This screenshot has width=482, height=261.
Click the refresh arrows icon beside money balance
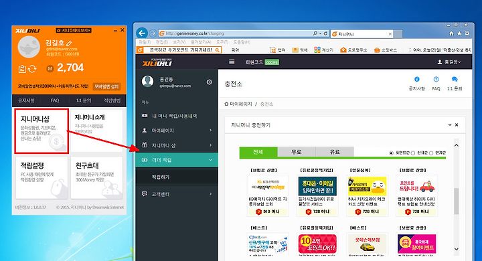[32, 69]
